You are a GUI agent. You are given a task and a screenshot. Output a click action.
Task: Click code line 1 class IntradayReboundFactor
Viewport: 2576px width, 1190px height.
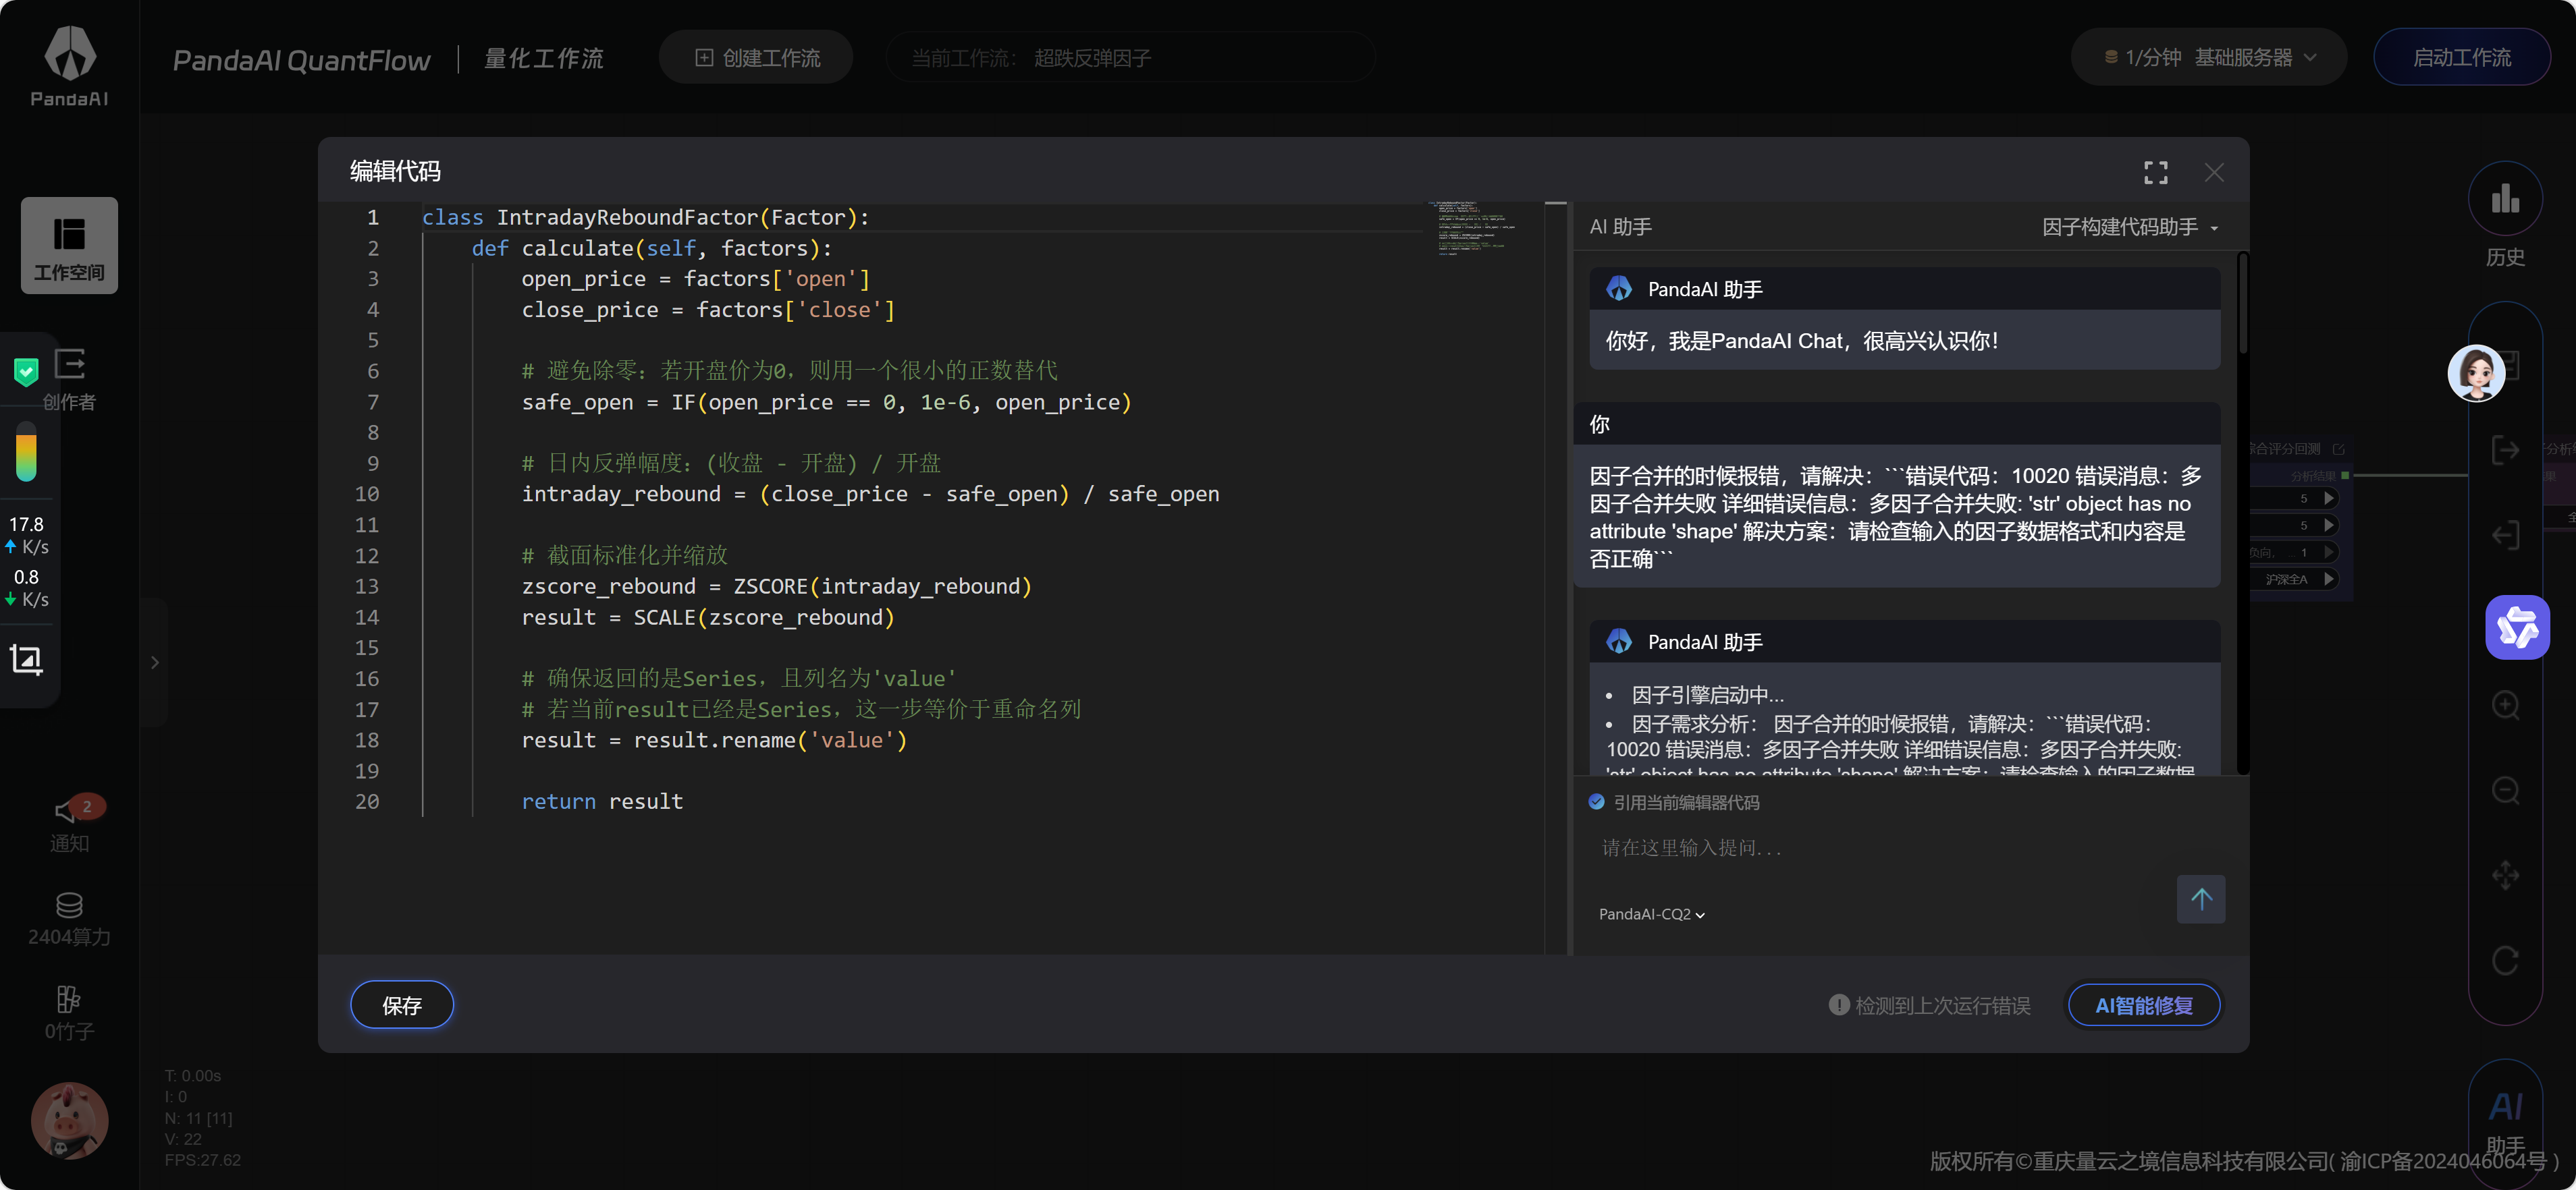(645, 217)
